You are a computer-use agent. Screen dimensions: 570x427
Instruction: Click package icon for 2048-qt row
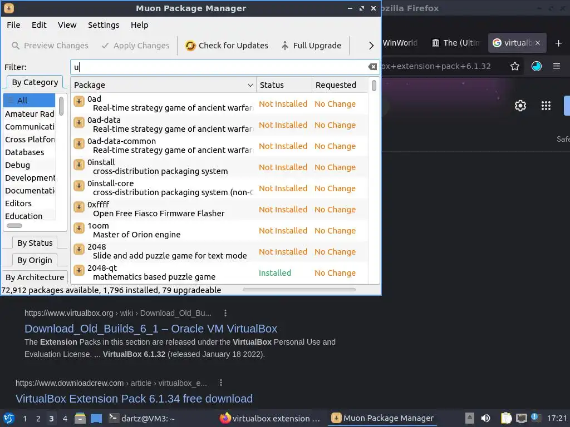[x=79, y=270]
